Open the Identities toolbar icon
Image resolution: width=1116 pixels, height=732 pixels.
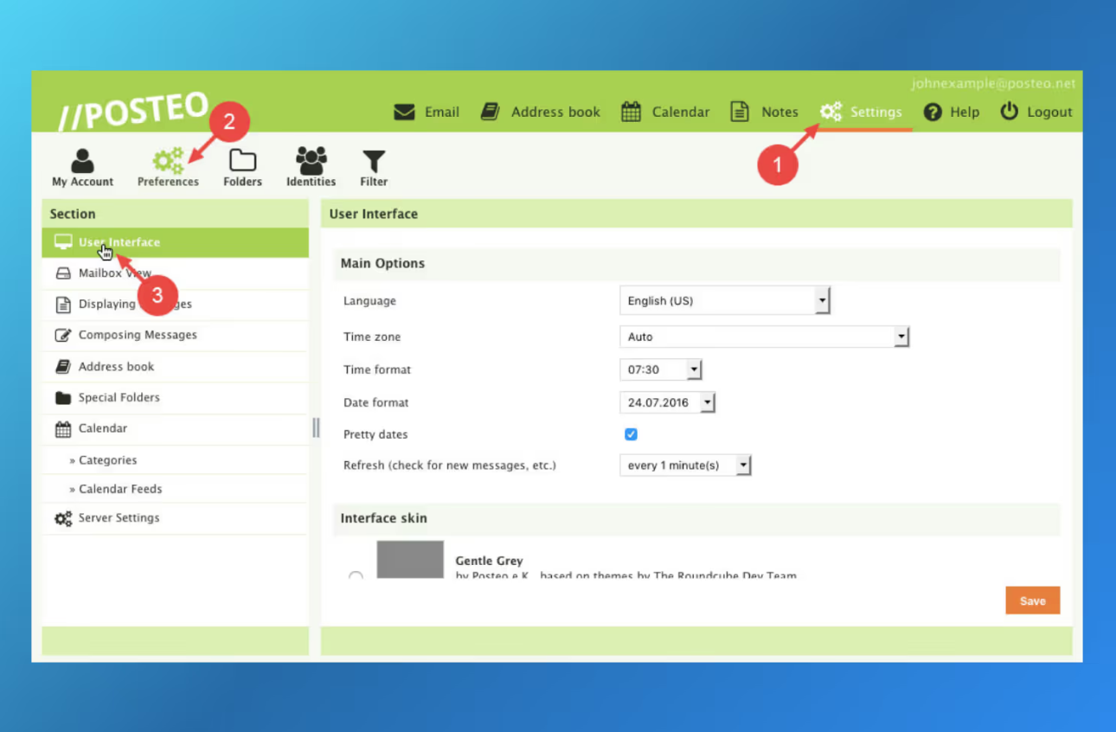[x=311, y=166]
